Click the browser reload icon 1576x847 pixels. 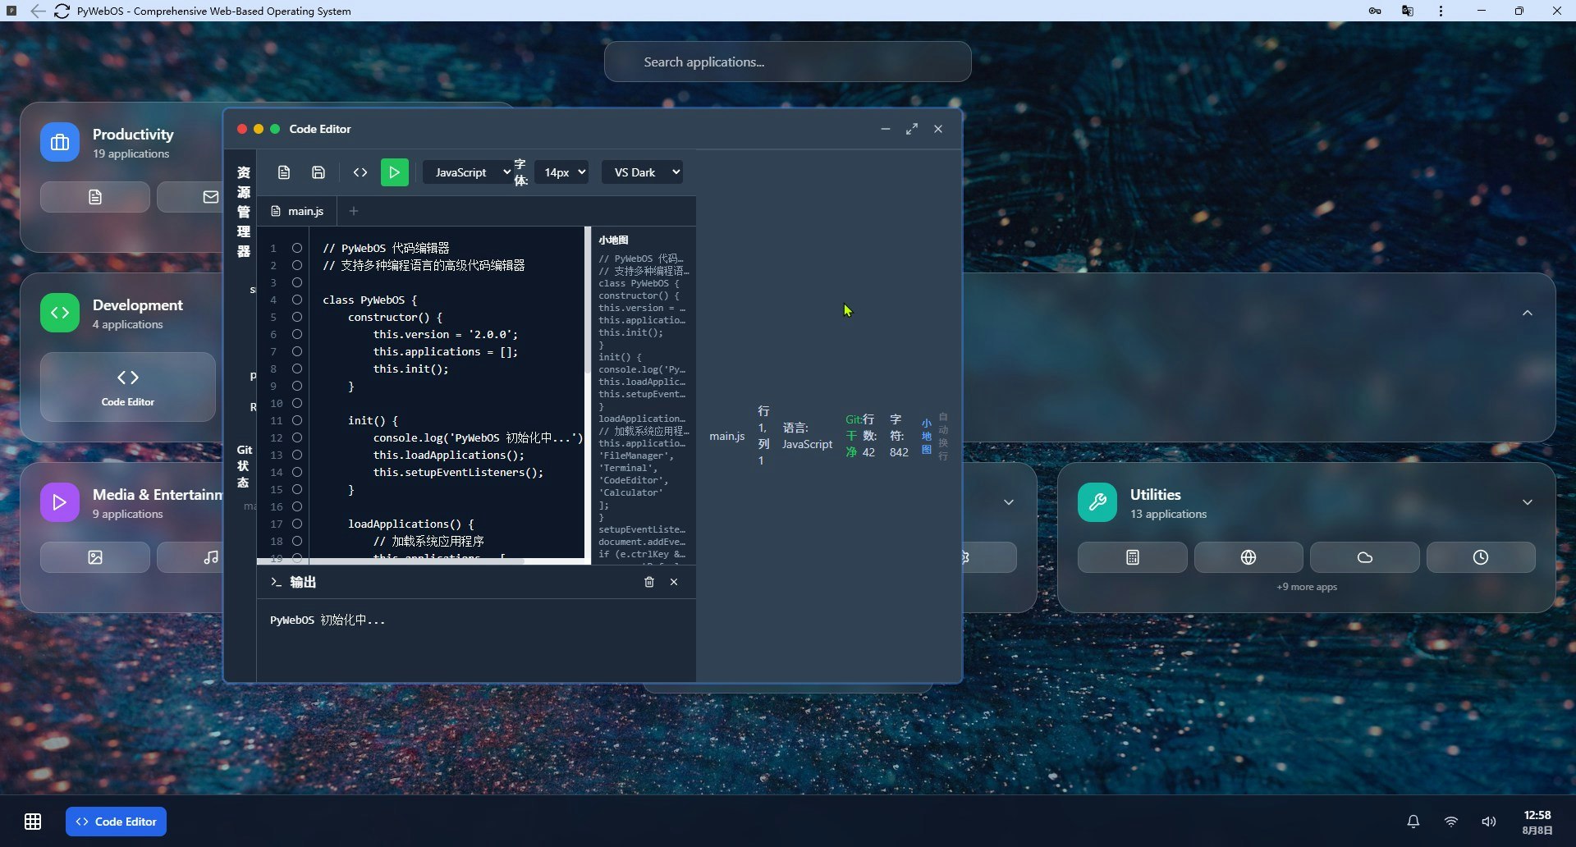click(62, 11)
